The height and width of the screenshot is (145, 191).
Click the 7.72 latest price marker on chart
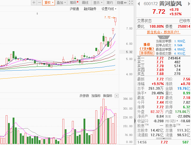click(109, 18)
